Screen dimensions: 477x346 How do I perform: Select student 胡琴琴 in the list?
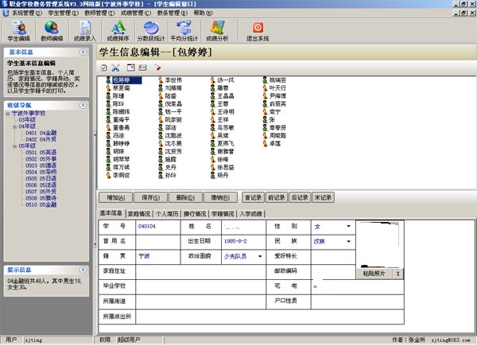coord(118,159)
